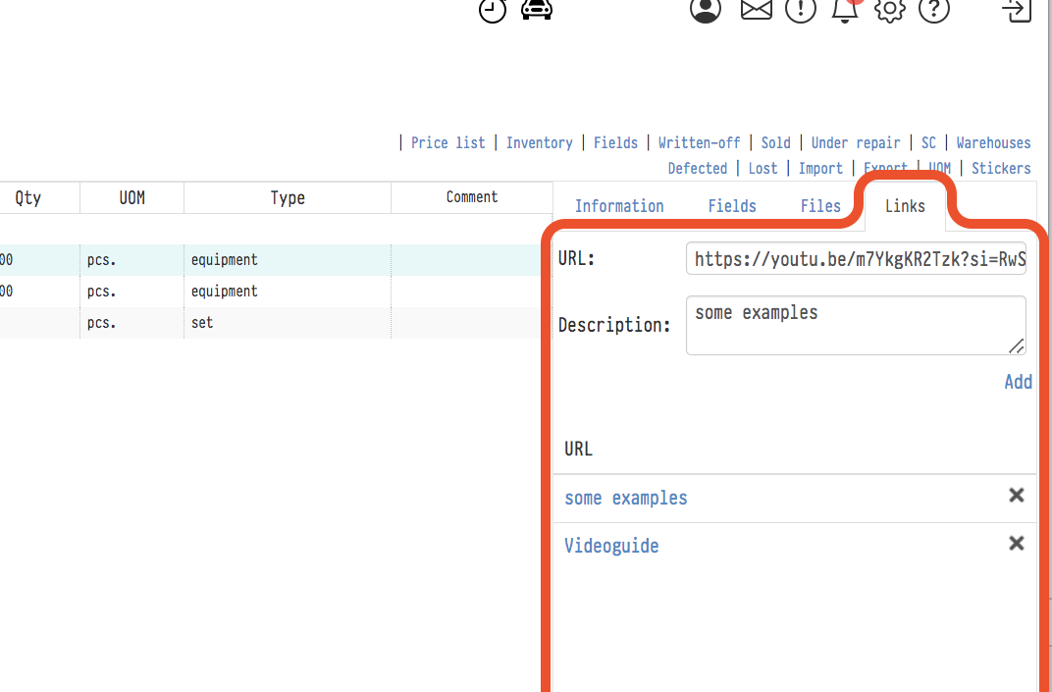1052x692 pixels.
Task: Click the help question mark icon
Action: (934, 9)
